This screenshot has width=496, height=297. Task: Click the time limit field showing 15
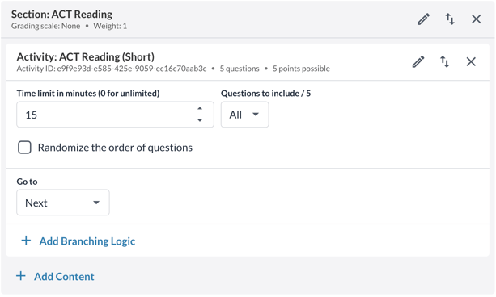pos(115,115)
